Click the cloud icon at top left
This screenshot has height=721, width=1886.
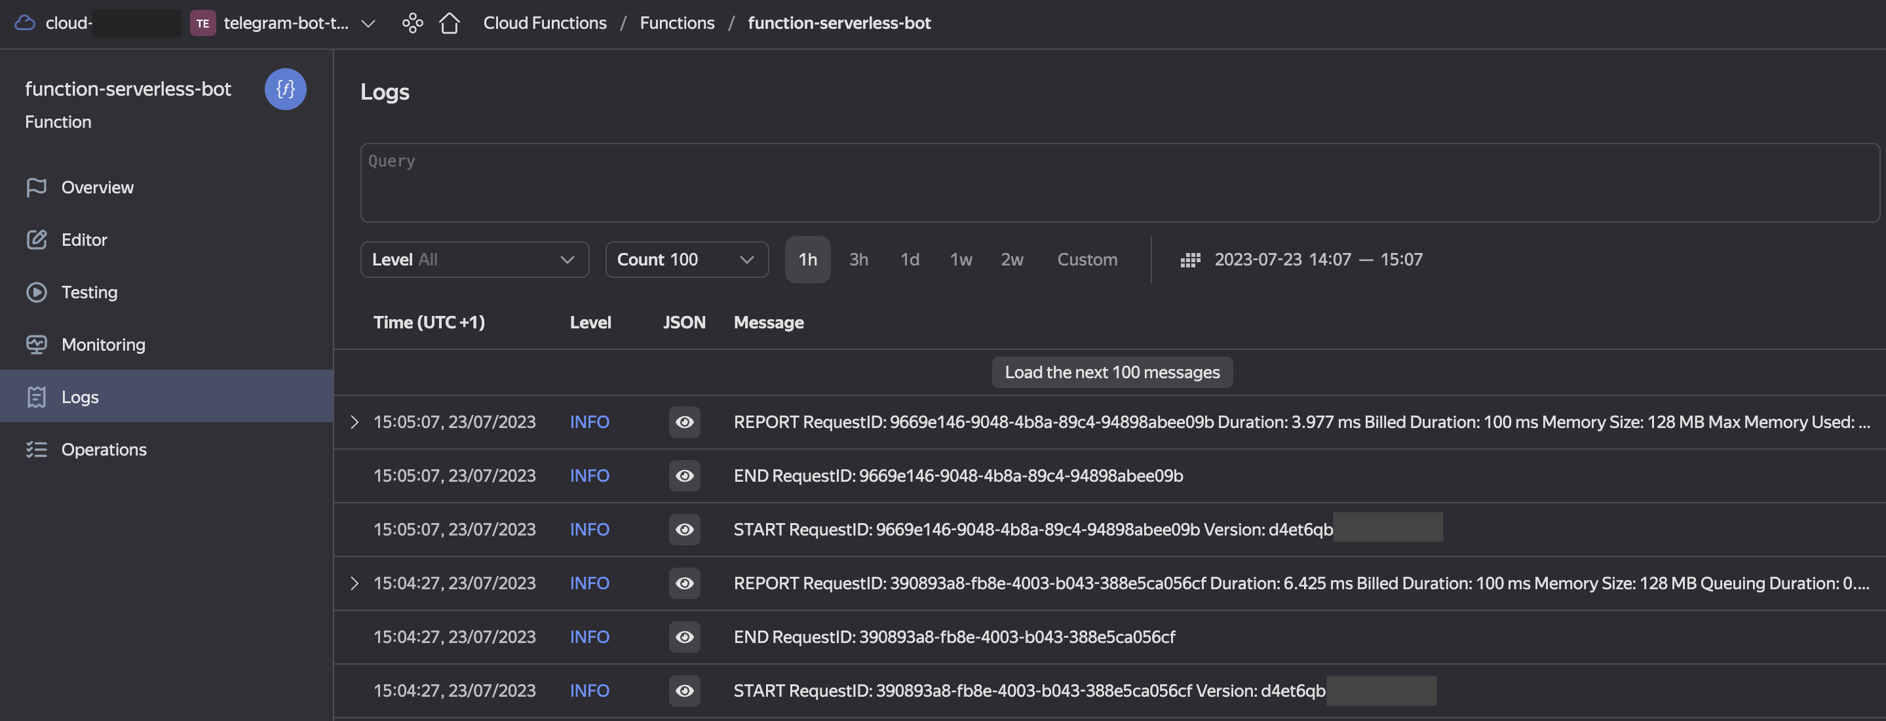(x=25, y=24)
